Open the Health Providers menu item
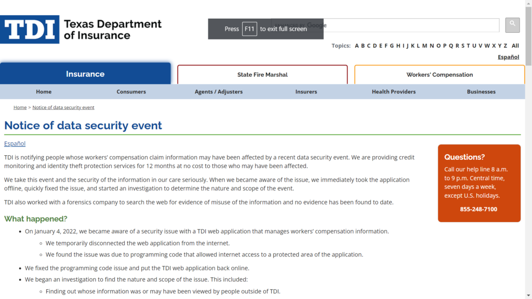 [x=394, y=91]
